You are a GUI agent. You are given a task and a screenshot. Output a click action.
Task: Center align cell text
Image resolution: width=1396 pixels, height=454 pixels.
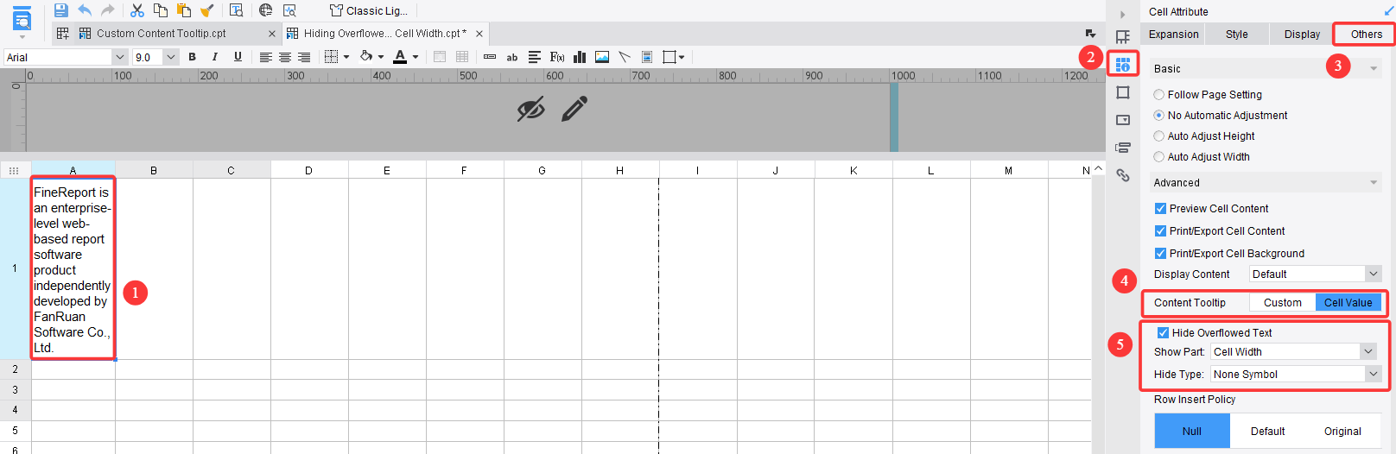(x=285, y=57)
